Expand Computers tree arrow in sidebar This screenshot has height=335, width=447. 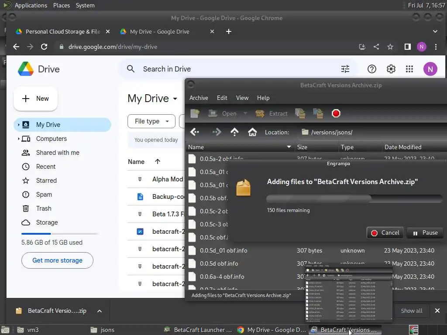coord(18,139)
